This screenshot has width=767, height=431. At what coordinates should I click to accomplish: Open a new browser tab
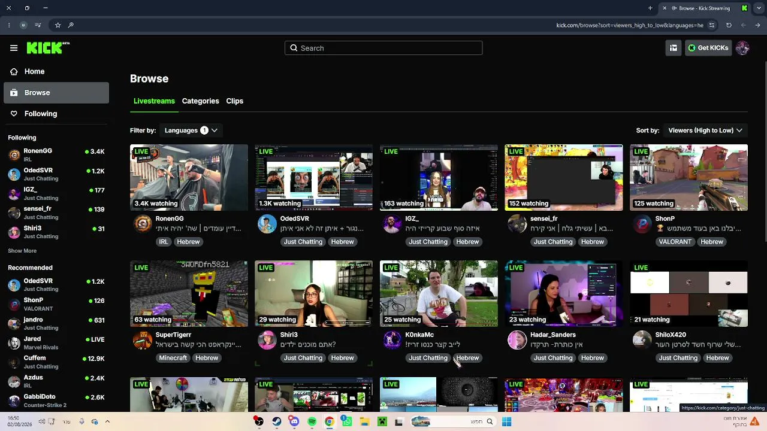tap(650, 8)
